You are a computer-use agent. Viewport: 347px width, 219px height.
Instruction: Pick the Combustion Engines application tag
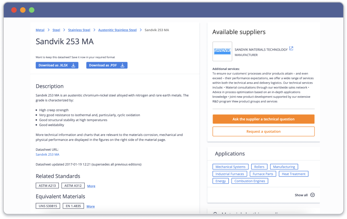click(250, 181)
